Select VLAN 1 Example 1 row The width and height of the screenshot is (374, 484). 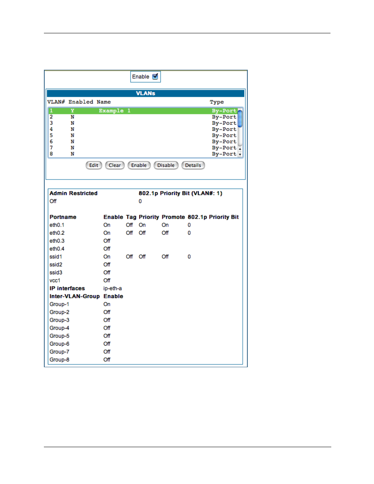click(x=143, y=111)
